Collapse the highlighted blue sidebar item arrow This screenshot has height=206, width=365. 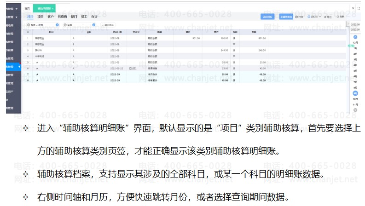pyautogui.click(x=19, y=67)
